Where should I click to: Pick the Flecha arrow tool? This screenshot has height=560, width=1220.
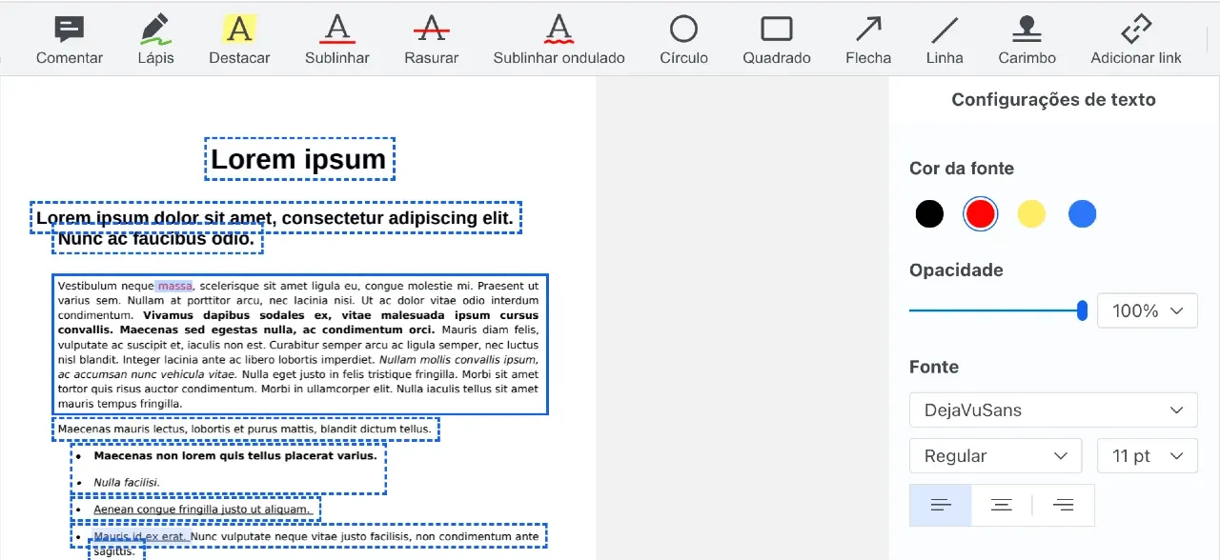[867, 40]
